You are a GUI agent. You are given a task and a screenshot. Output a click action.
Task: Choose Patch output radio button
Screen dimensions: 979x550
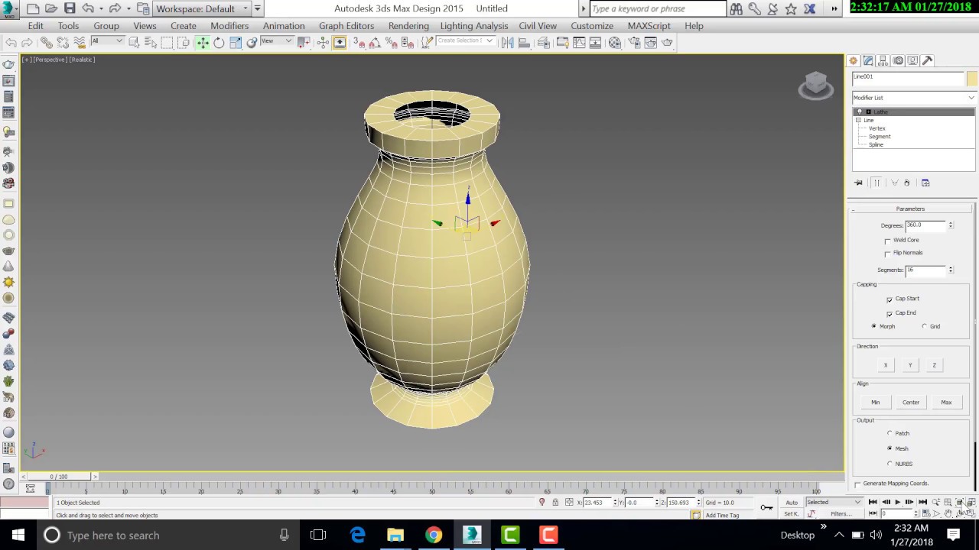click(890, 434)
